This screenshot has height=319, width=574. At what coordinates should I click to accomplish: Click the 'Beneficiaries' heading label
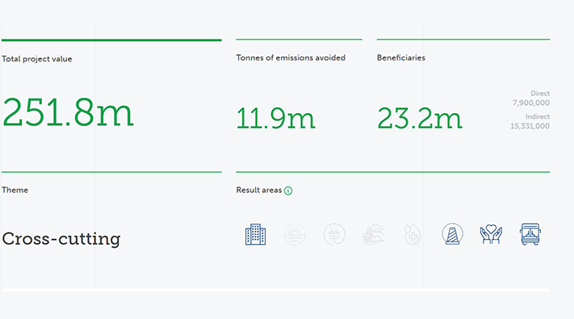point(401,57)
